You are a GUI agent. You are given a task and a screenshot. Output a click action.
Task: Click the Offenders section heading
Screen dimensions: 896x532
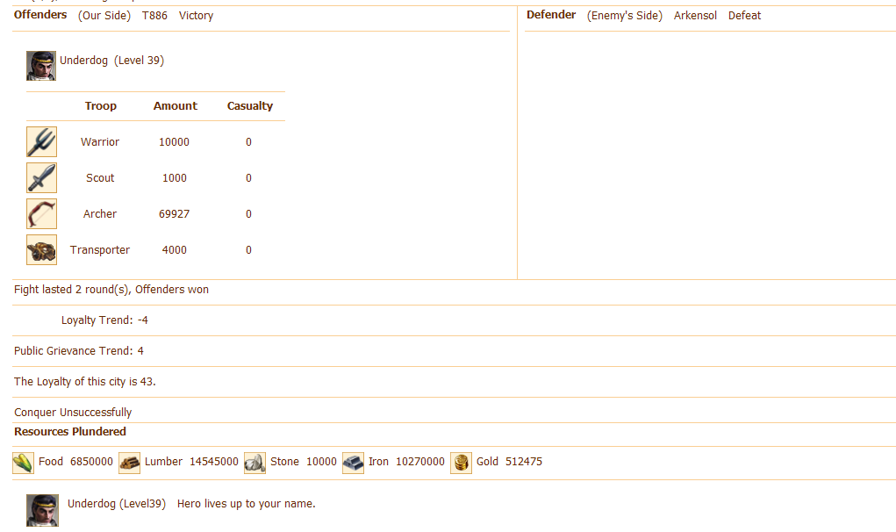pos(40,15)
